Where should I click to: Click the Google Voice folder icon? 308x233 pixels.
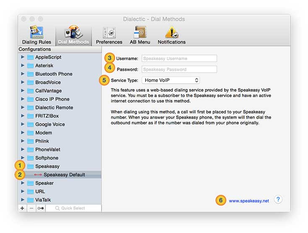[x=30, y=125]
